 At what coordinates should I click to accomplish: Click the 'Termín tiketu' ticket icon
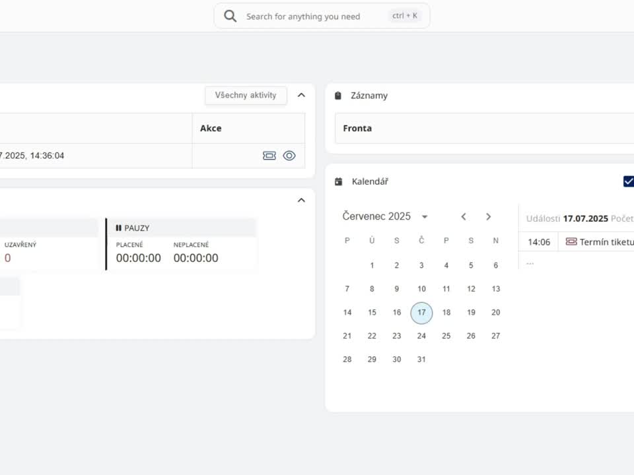click(571, 241)
